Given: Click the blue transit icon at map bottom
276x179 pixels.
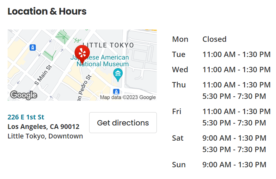Looking at the screenshot, I should 116,92.
